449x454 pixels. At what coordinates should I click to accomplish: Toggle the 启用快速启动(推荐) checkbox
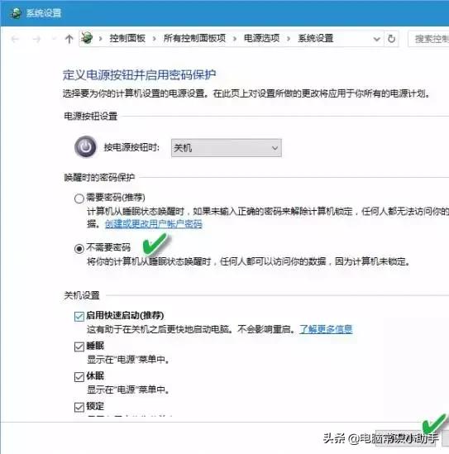[x=79, y=317]
